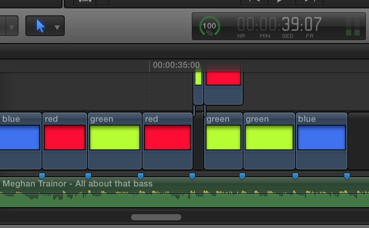Open the tool picker dropdown arrow beside the arrow tool
The width and height of the screenshot is (369, 228).
(x=57, y=27)
